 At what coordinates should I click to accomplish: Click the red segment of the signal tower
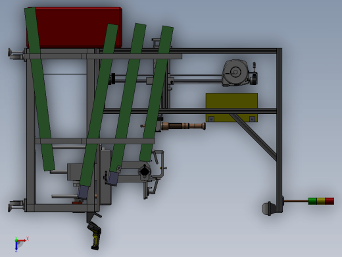(x=330, y=201)
